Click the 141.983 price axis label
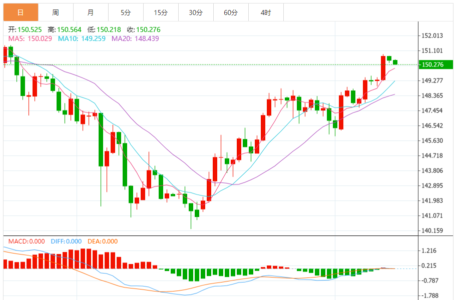Screen dimensions: 457x300 [432, 200]
